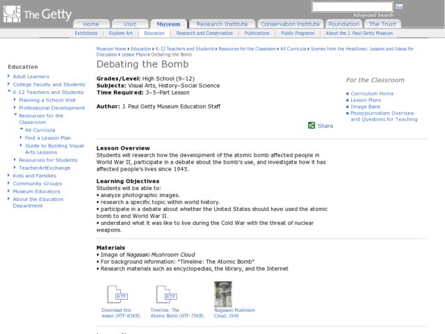The height and width of the screenshot is (334, 445).
Task: Open the Timeline Atomic Bomb RTF icon
Action: 163,294
